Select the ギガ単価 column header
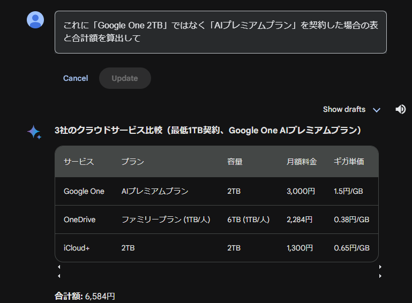 (349, 162)
